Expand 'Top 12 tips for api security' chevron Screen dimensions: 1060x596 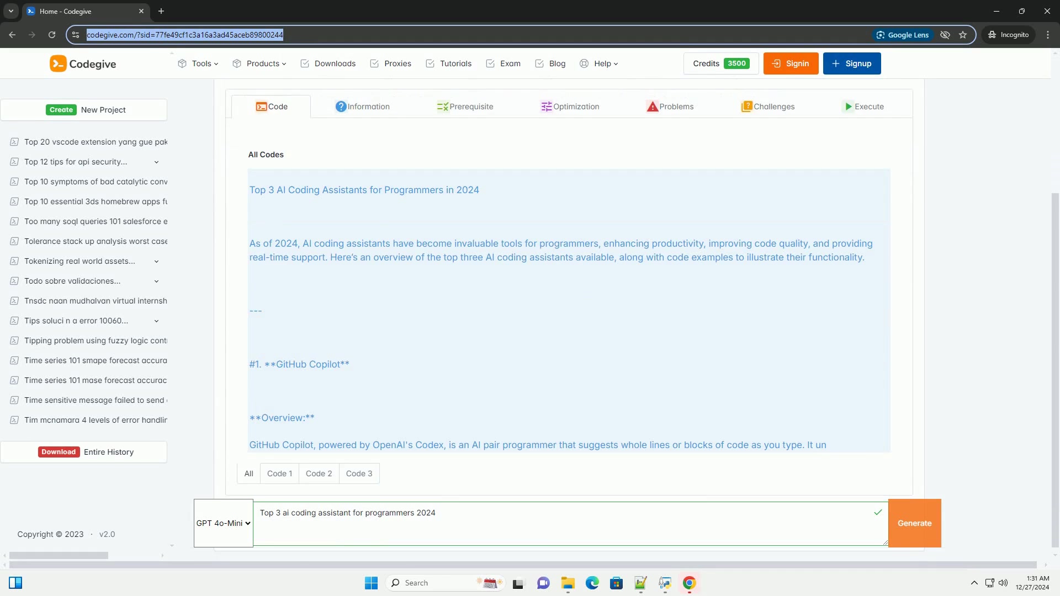click(156, 162)
